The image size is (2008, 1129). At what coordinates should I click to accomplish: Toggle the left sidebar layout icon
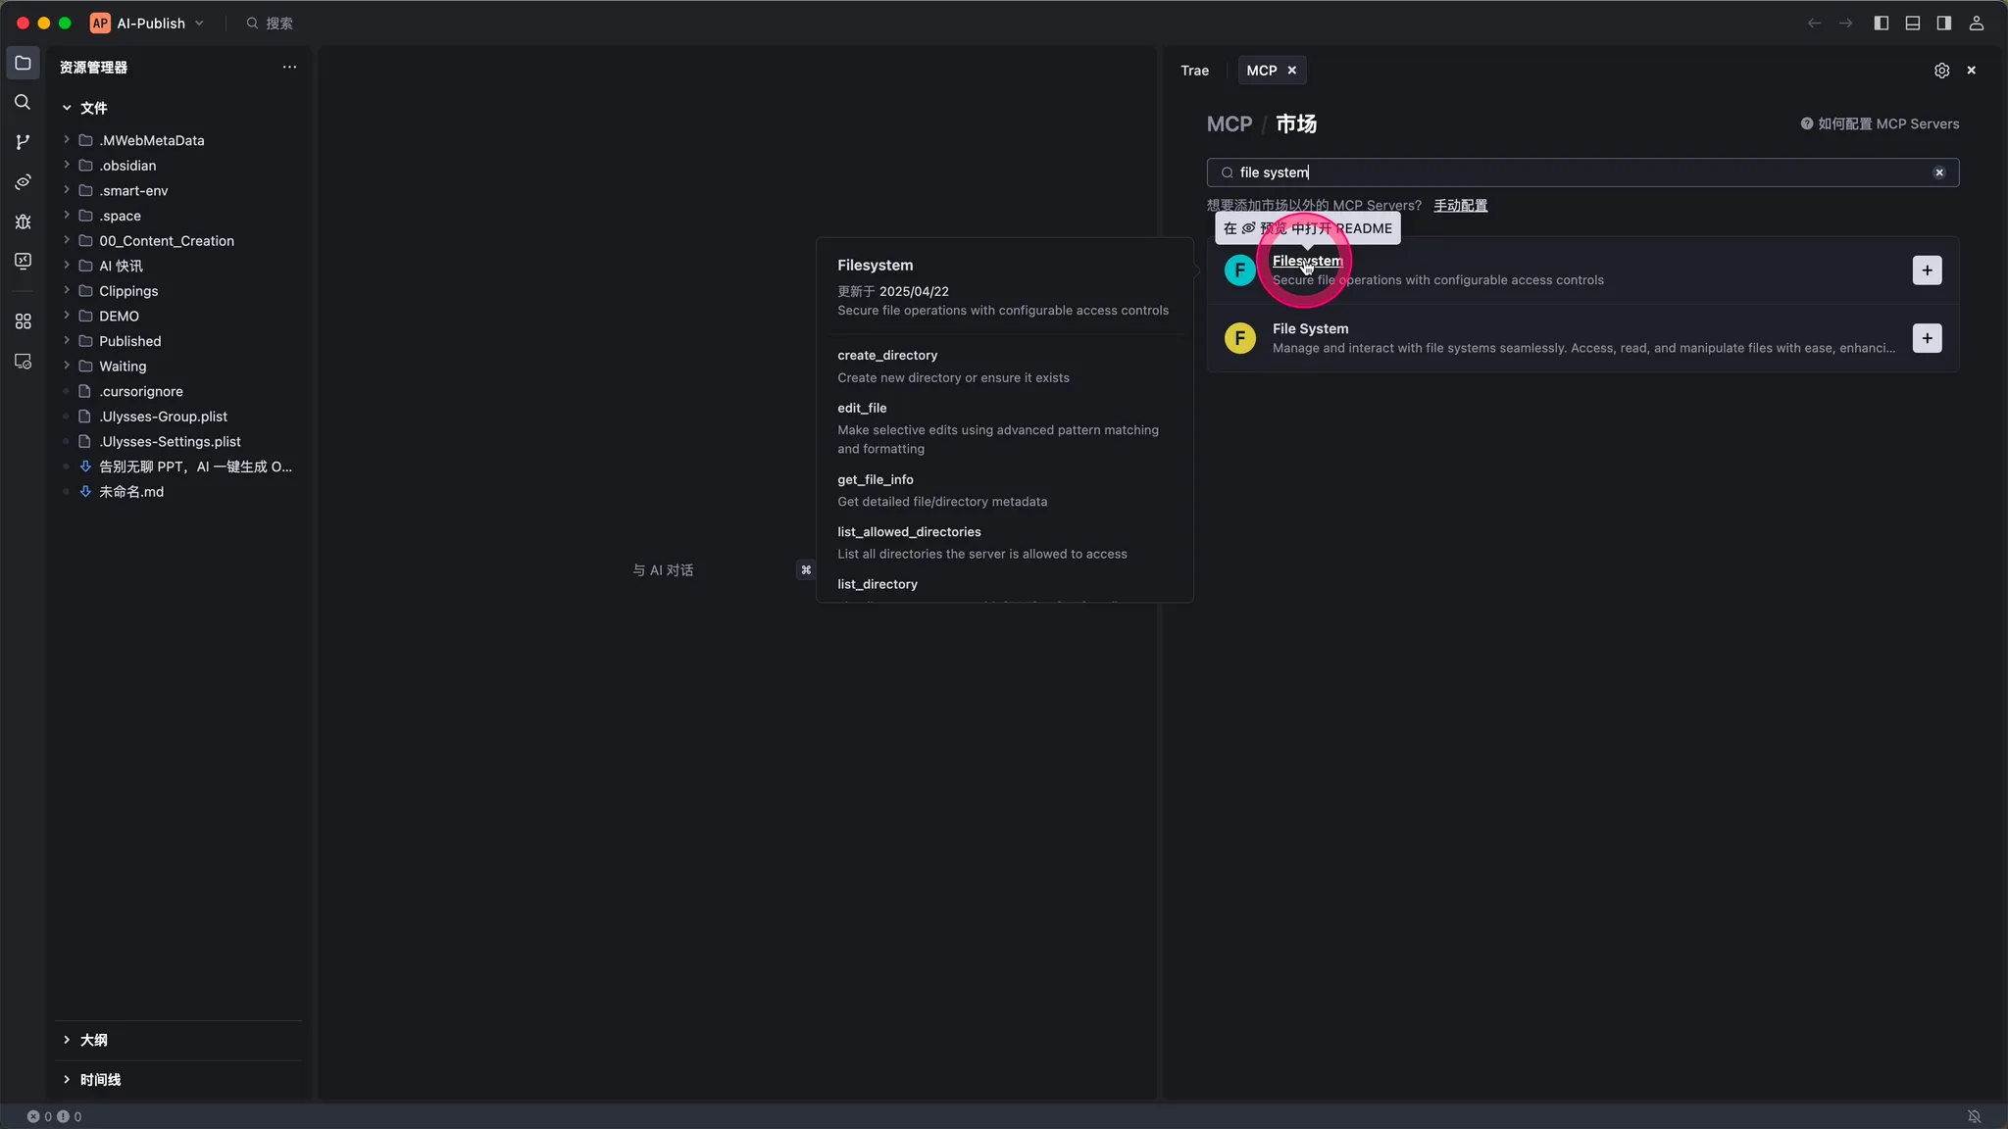coord(1881,23)
